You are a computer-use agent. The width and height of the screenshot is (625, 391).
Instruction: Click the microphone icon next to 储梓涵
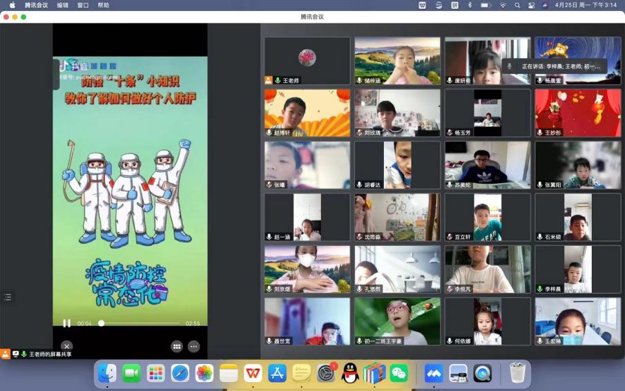(359, 81)
